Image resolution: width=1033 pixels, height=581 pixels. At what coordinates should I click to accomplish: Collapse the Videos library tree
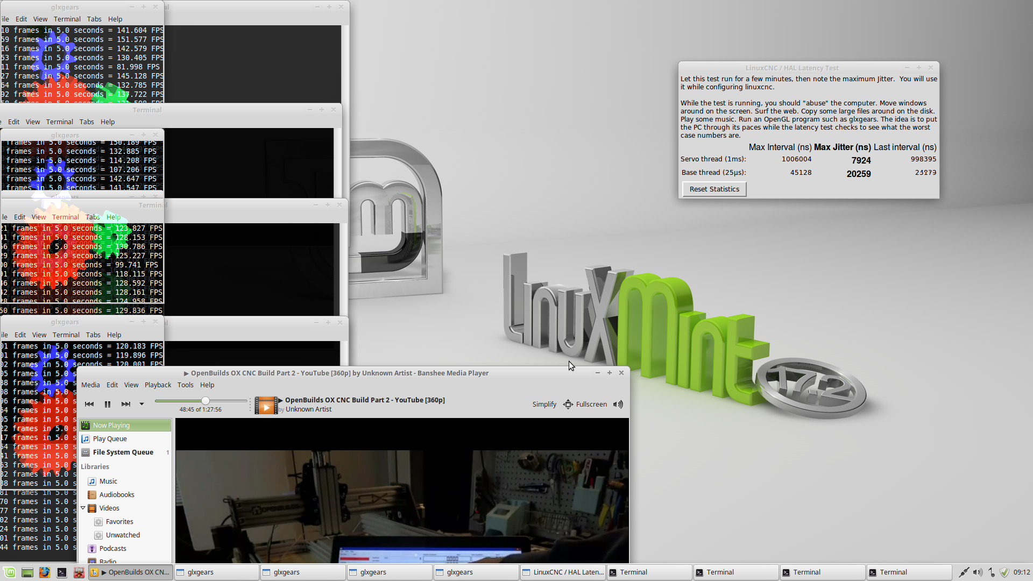tap(83, 508)
